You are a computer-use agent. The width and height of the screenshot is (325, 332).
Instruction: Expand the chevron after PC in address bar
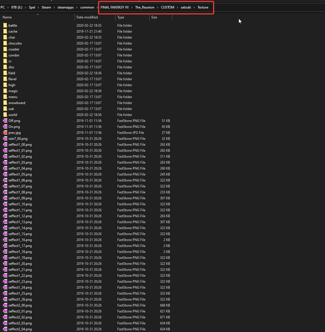click(x=8, y=7)
